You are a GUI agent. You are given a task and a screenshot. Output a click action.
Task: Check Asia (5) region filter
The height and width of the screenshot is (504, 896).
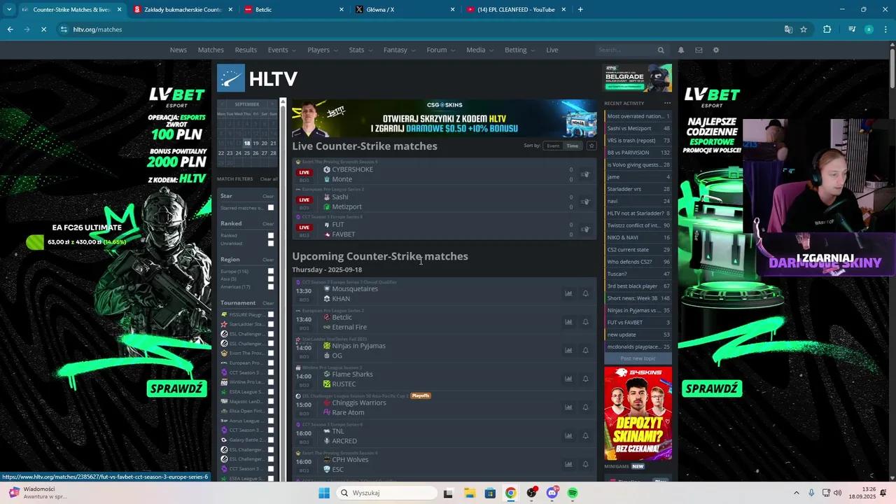coord(271,279)
